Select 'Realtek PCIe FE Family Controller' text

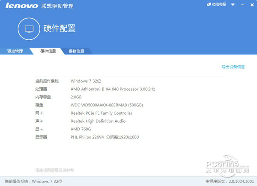pos(102,113)
